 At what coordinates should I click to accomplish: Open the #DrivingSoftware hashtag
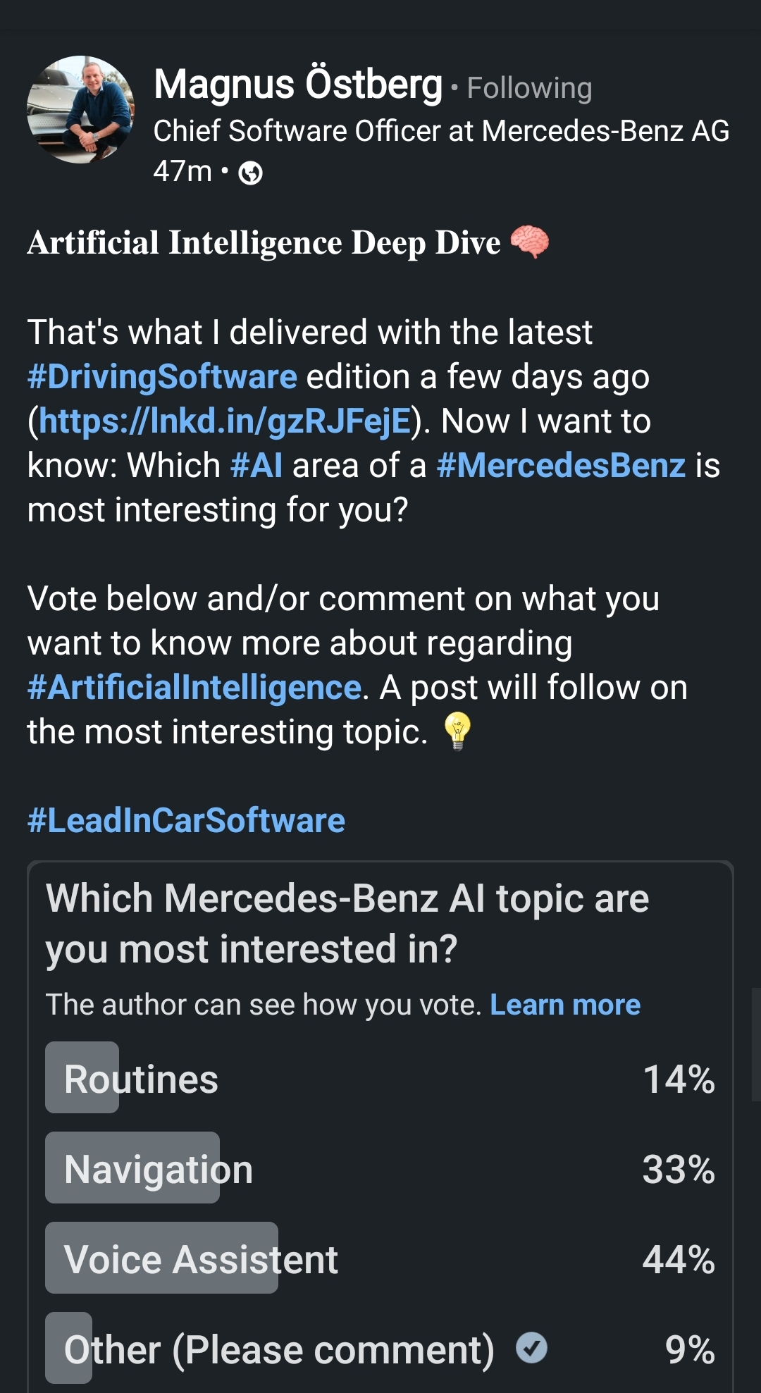point(162,377)
